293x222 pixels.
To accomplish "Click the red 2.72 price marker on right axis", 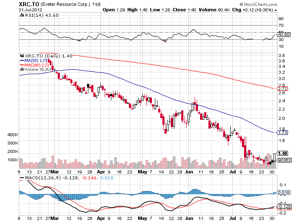I will point(283,89).
